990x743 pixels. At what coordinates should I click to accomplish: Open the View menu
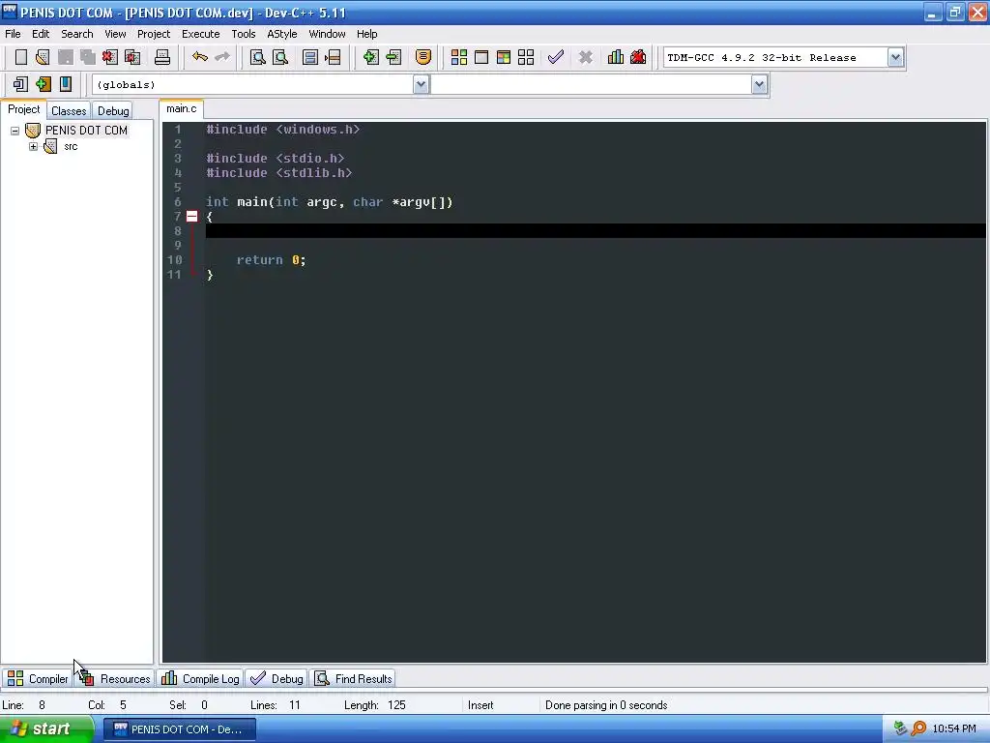tap(115, 34)
